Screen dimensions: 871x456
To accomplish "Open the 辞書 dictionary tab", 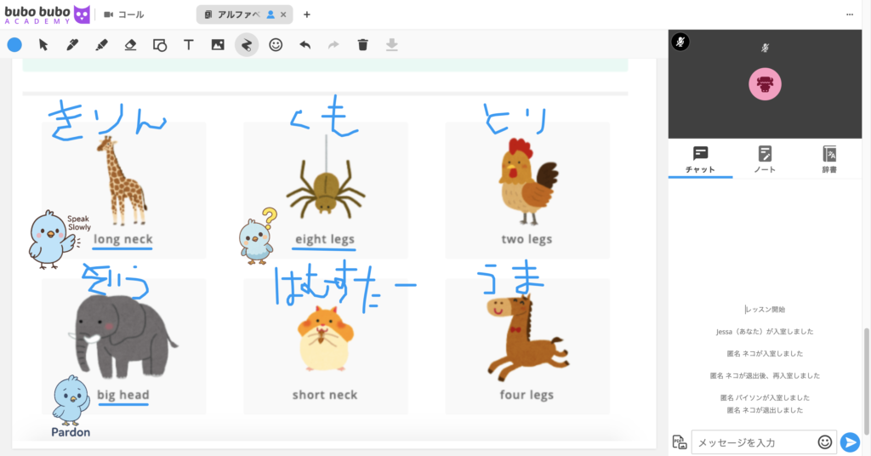I will [828, 159].
